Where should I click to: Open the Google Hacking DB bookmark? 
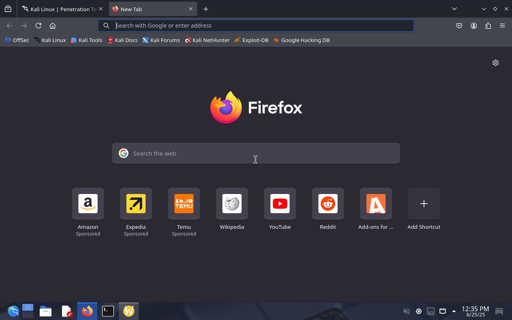point(301,40)
